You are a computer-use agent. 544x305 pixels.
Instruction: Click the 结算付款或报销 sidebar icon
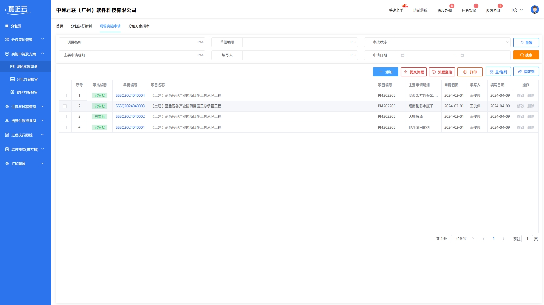point(7,121)
